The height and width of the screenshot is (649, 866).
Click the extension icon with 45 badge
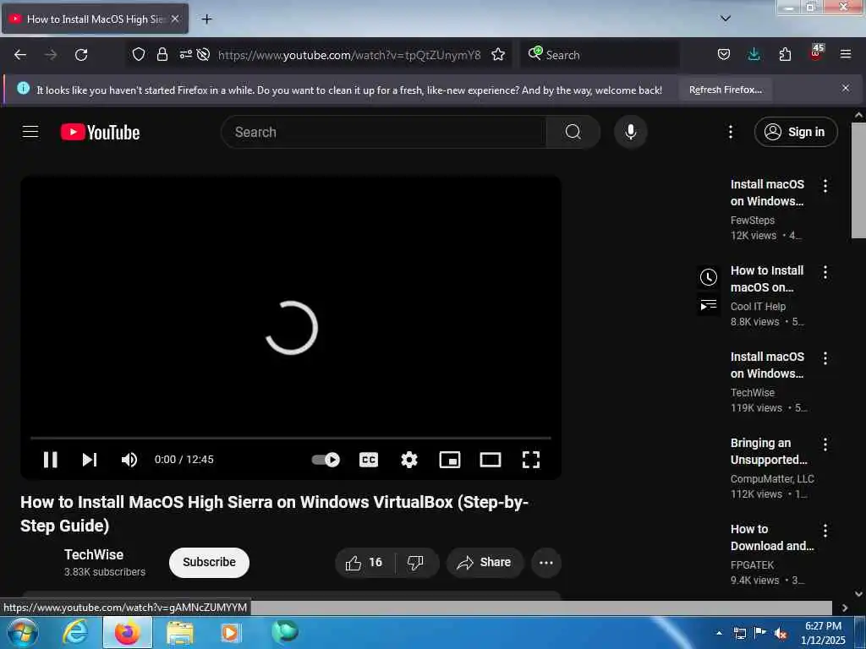816,53
